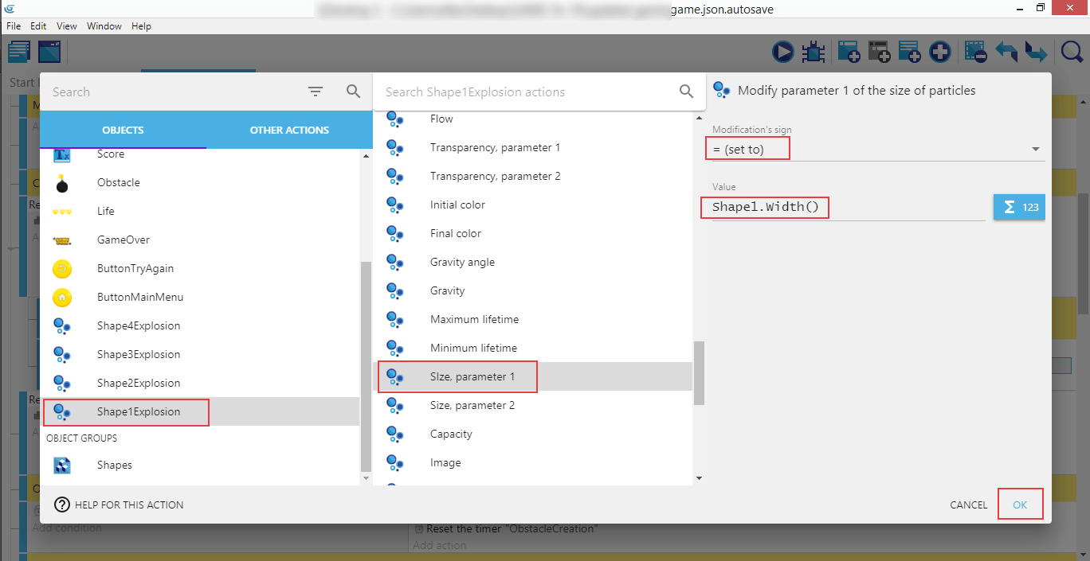This screenshot has height=561, width=1090.
Task: Choose the Size, parameter 2 action
Action: click(472, 406)
